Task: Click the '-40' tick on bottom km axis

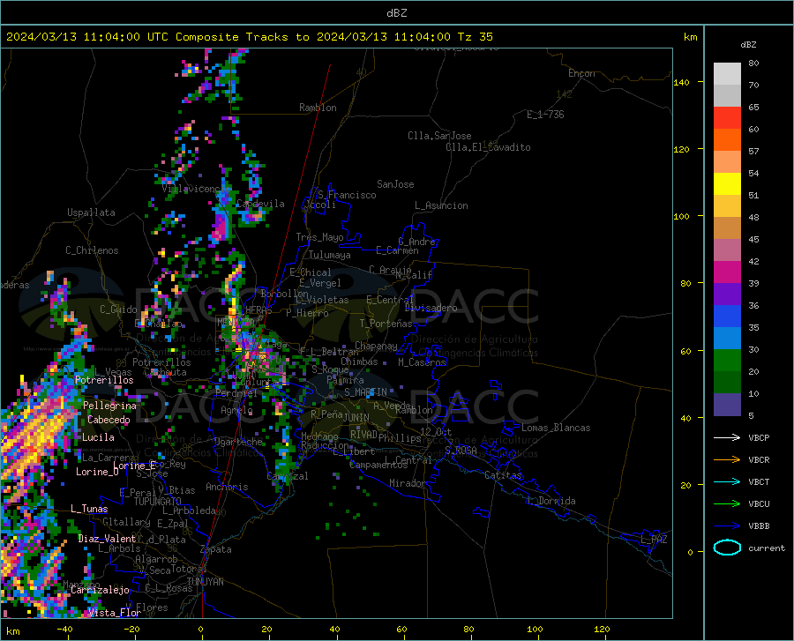Action: coord(64,630)
